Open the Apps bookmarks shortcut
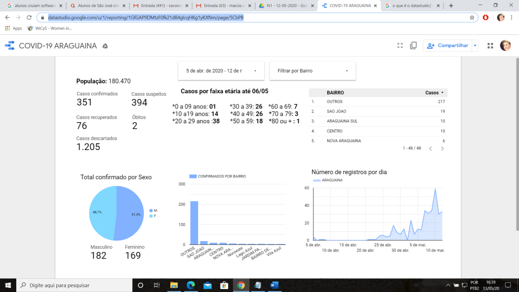Image resolution: width=519 pixels, height=292 pixels. pos(14,28)
